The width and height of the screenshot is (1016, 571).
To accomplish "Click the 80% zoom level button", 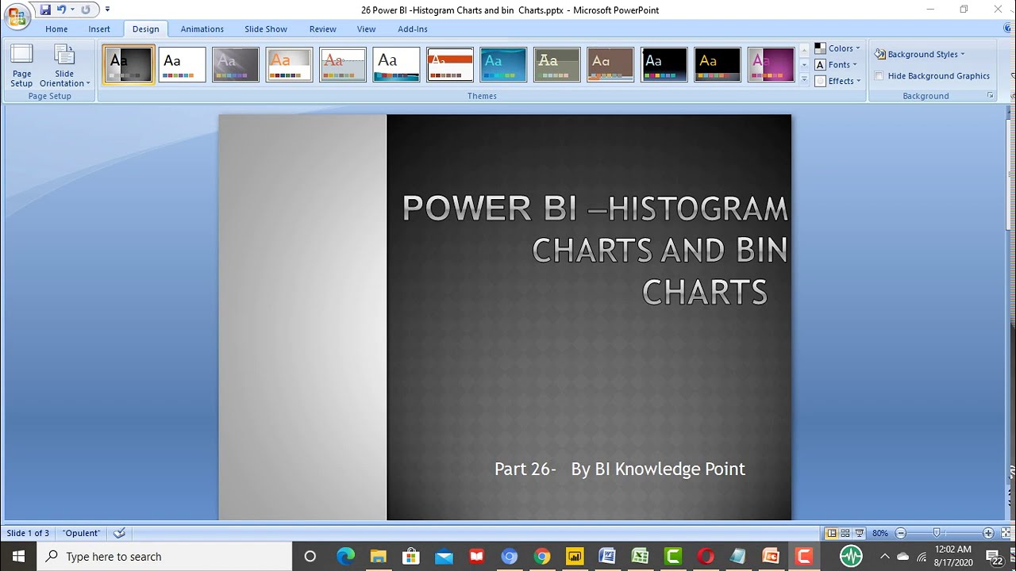I will click(880, 533).
